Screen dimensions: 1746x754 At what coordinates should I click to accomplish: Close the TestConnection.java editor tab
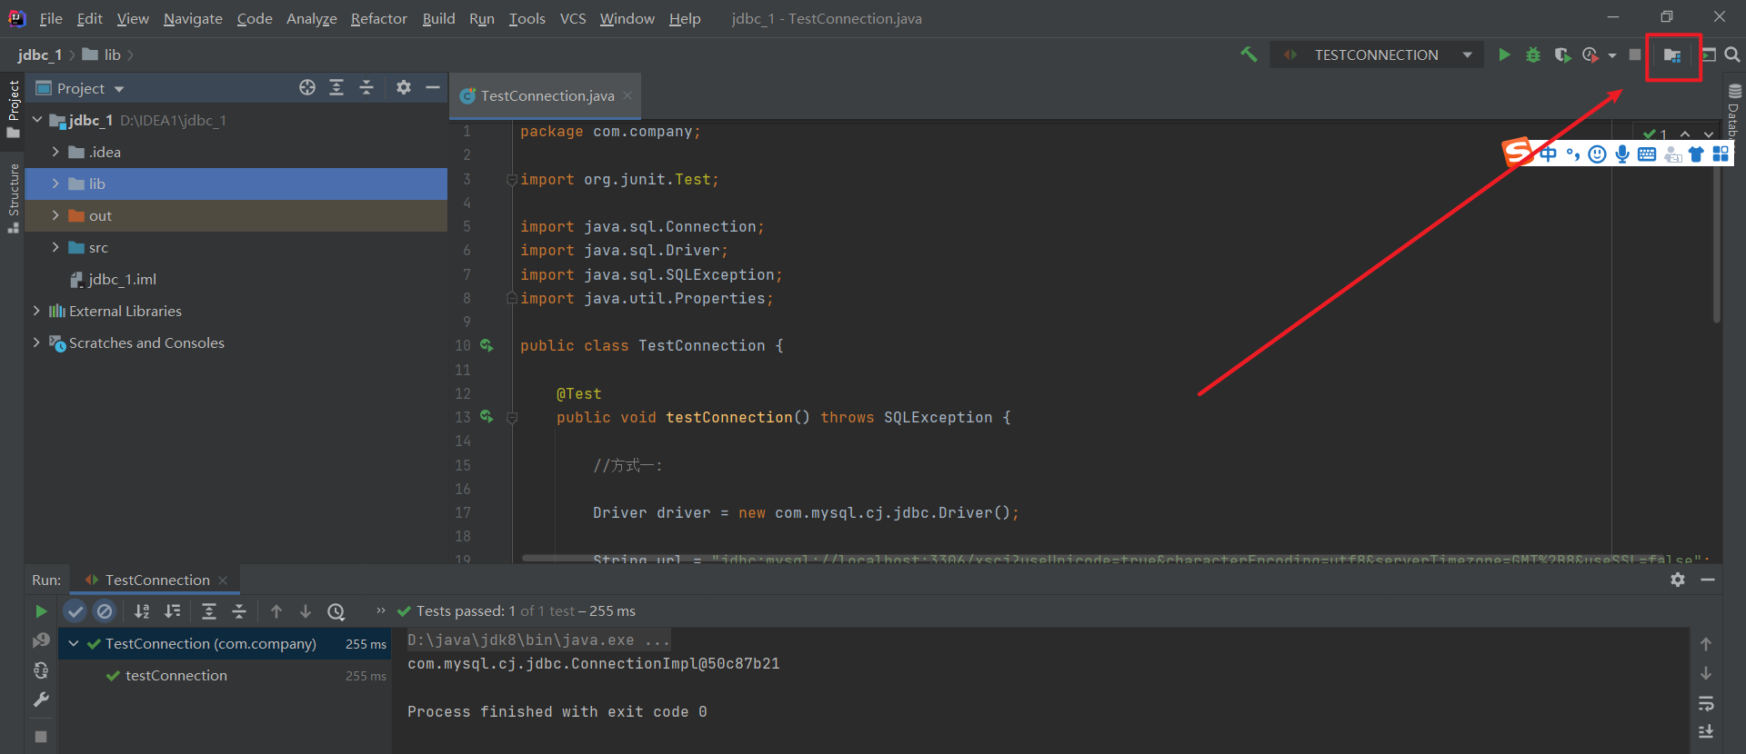[627, 95]
